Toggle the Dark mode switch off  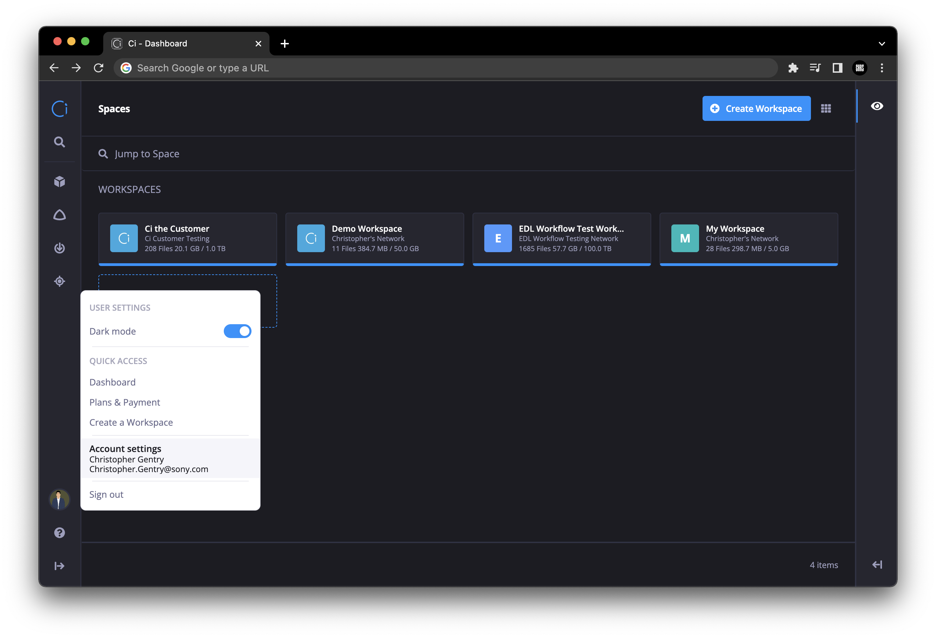238,331
